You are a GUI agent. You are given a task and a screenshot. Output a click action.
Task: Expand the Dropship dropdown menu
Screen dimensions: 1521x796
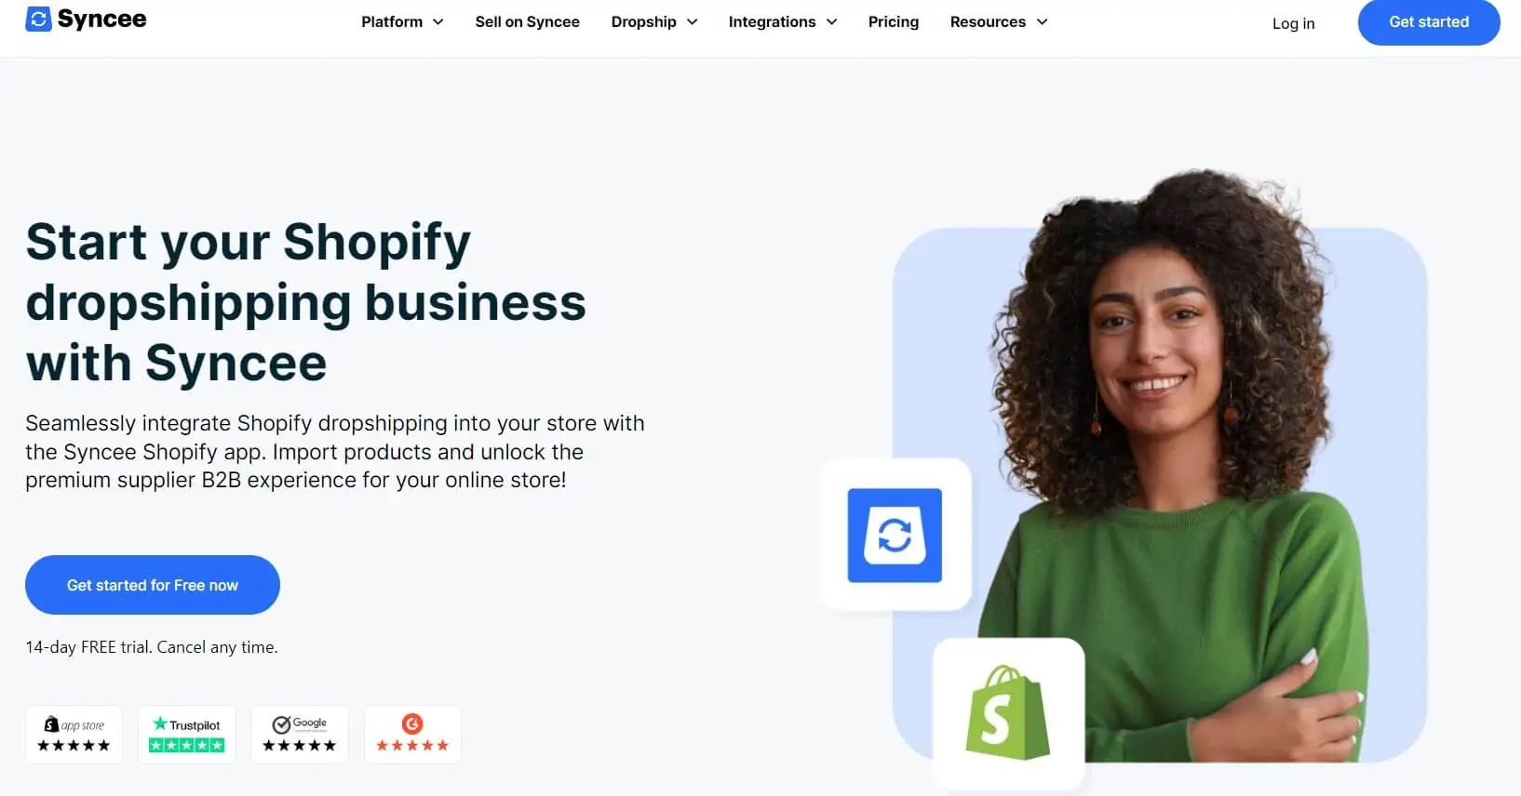(654, 21)
